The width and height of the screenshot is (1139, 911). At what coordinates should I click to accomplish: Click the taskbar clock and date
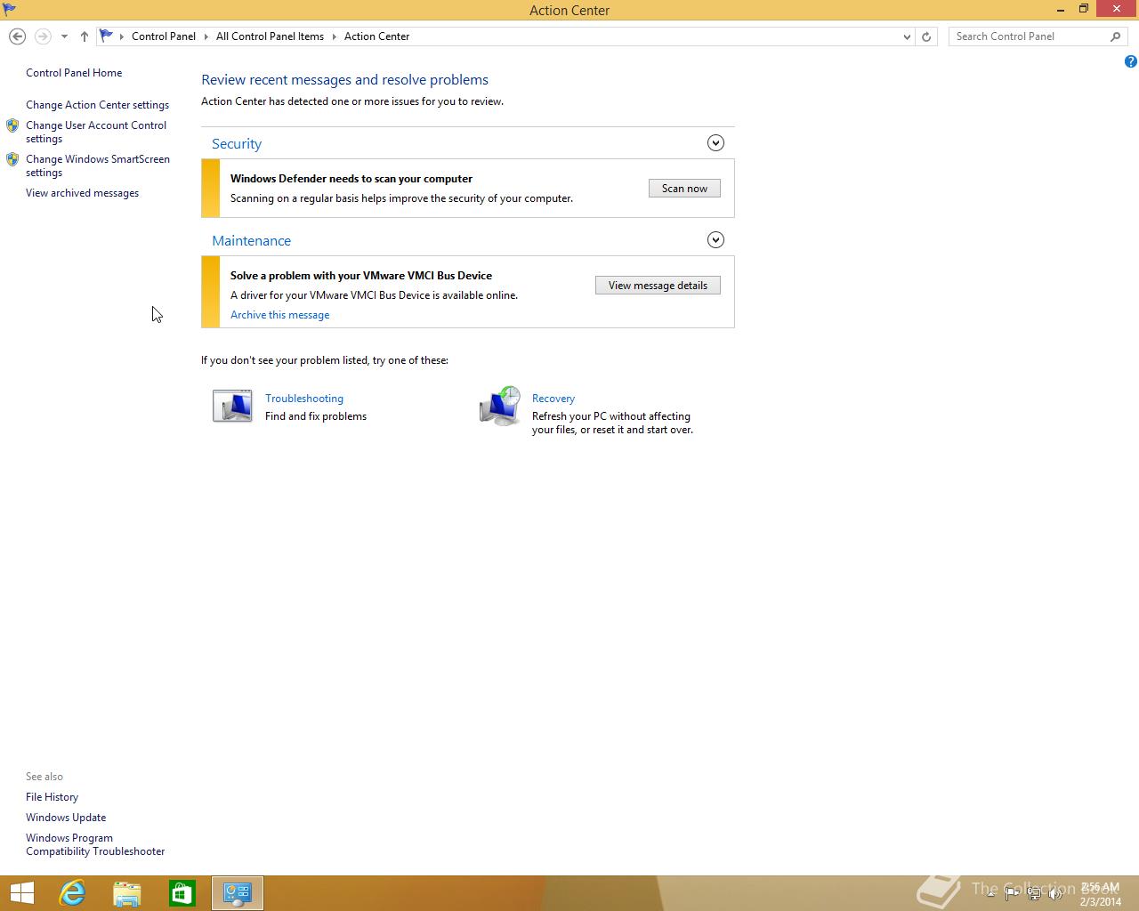tap(1101, 894)
